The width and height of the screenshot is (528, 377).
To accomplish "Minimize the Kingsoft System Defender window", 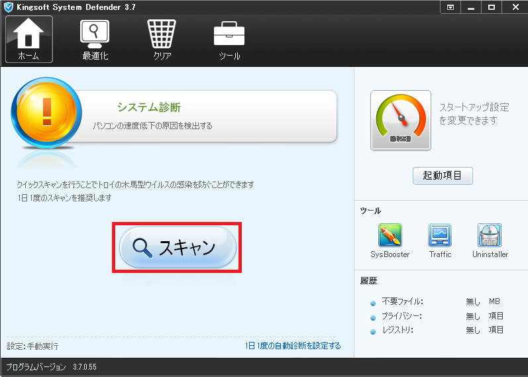I will click(470, 7).
